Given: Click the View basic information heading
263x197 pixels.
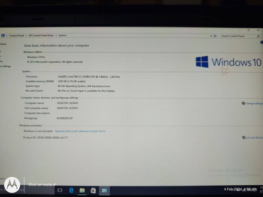Looking at the screenshot, I should pyautogui.click(x=56, y=46).
